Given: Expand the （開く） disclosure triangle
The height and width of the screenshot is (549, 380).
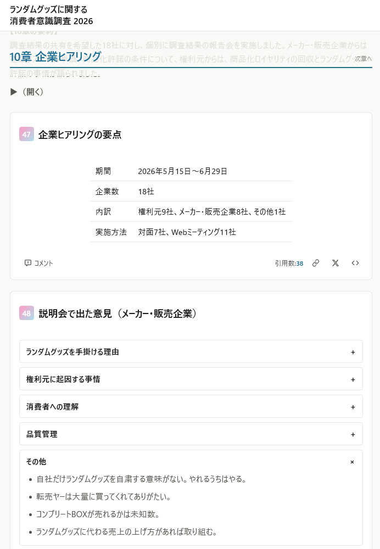Looking at the screenshot, I should [x=14, y=92].
